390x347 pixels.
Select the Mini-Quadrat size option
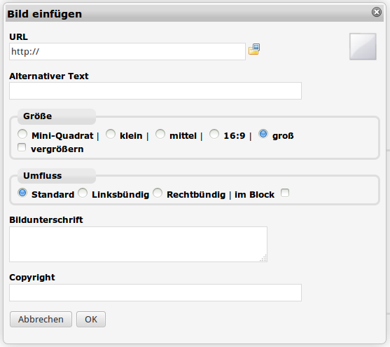(x=22, y=134)
